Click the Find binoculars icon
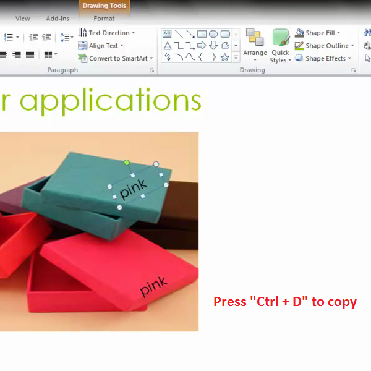This screenshot has width=371, height=371. pyautogui.click(x=367, y=33)
